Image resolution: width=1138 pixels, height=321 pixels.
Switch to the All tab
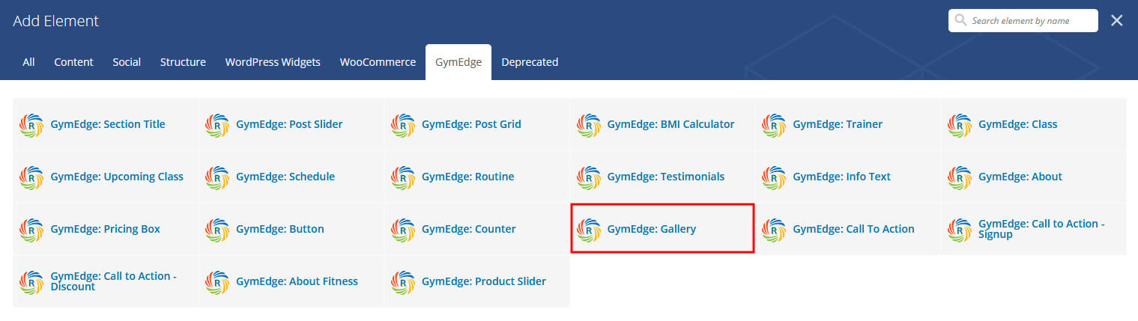pos(28,62)
